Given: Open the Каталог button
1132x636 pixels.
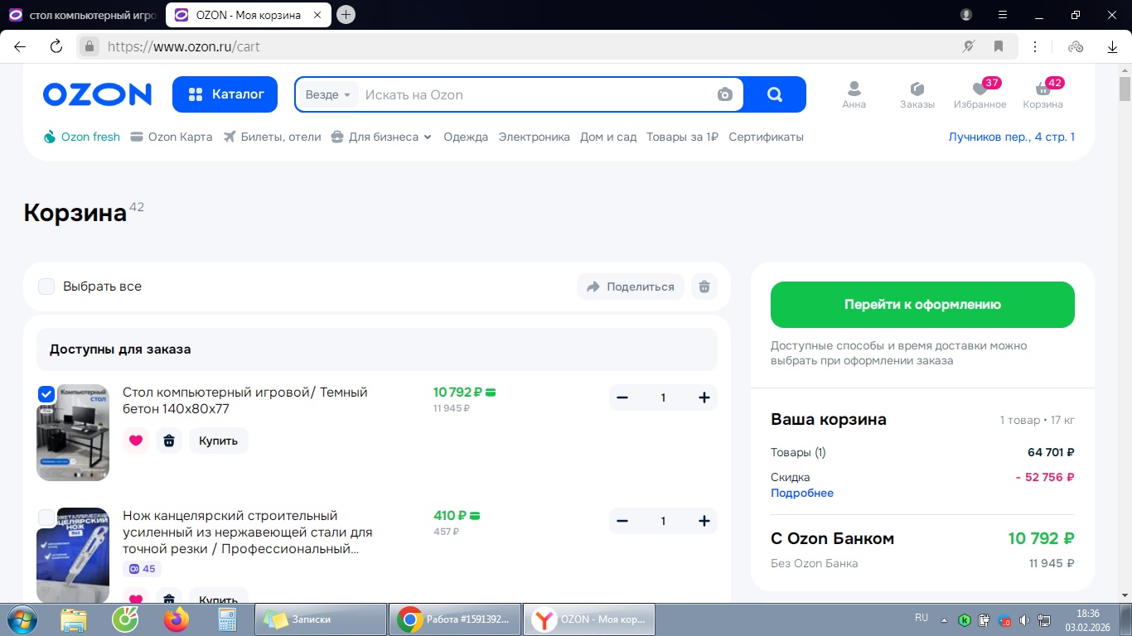Looking at the screenshot, I should point(226,94).
